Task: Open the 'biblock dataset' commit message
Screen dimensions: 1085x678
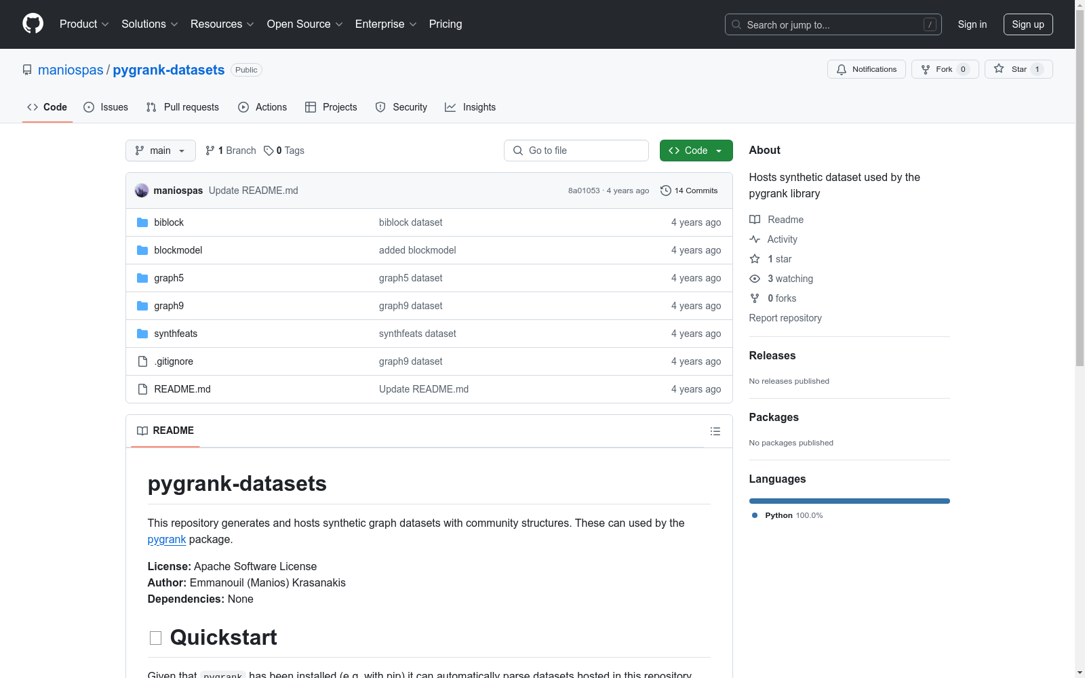Action: pyautogui.click(x=411, y=222)
